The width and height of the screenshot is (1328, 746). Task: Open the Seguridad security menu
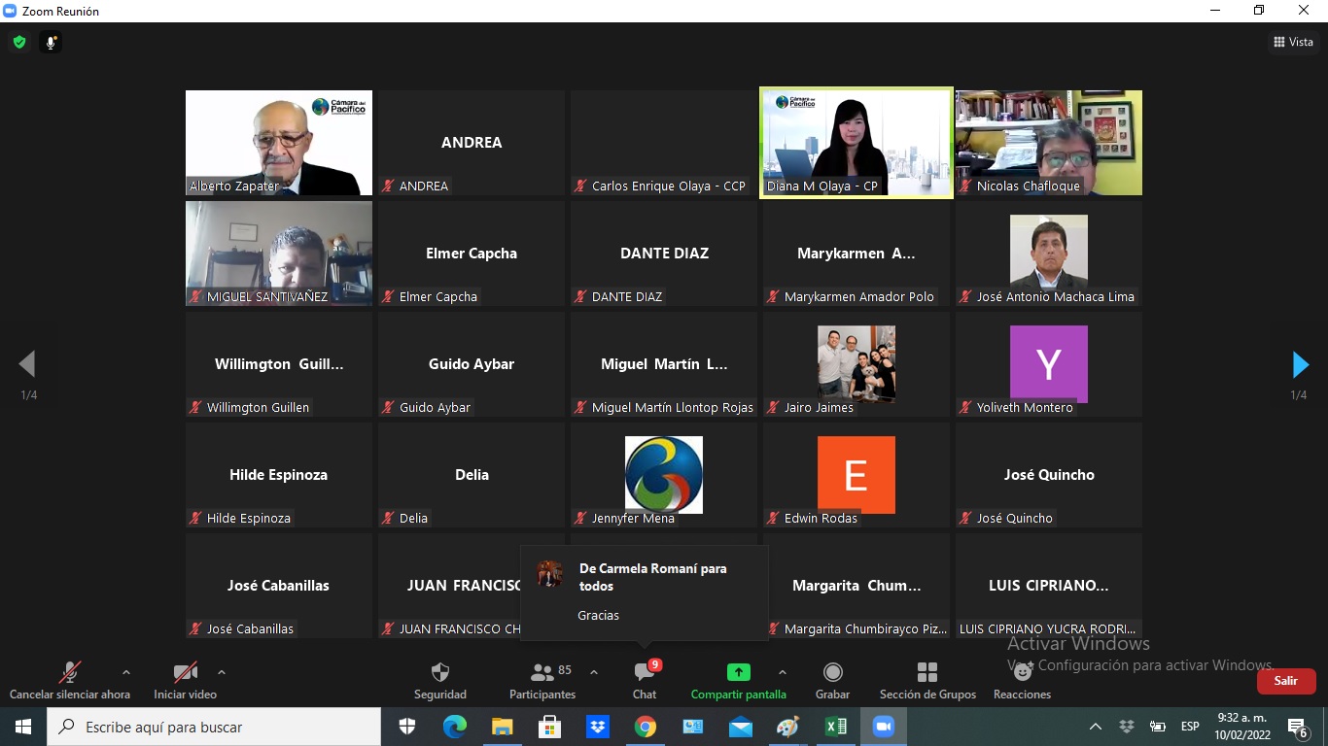pos(440,680)
